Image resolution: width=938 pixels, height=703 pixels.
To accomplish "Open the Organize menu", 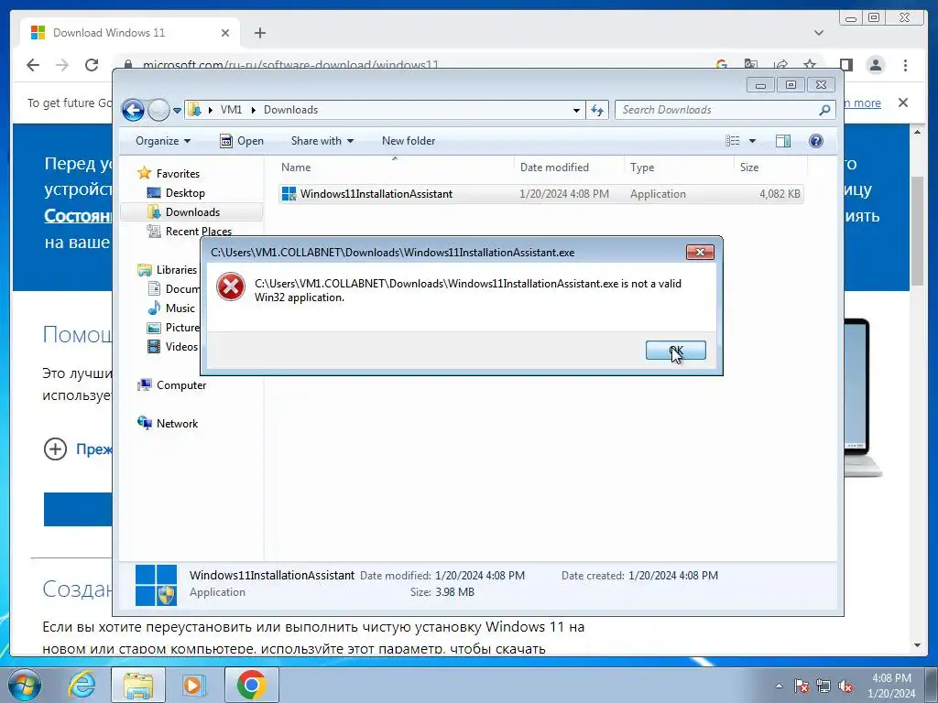I will click(163, 141).
